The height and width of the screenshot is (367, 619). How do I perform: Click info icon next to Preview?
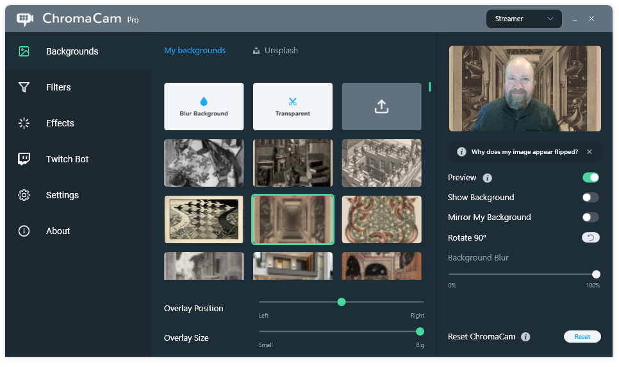click(487, 178)
